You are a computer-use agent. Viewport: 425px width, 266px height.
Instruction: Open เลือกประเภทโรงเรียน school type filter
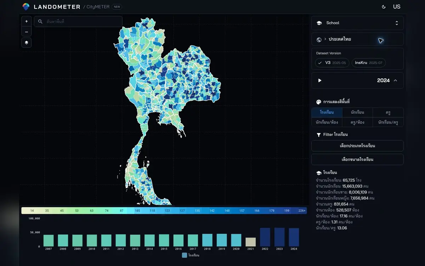(x=357, y=146)
